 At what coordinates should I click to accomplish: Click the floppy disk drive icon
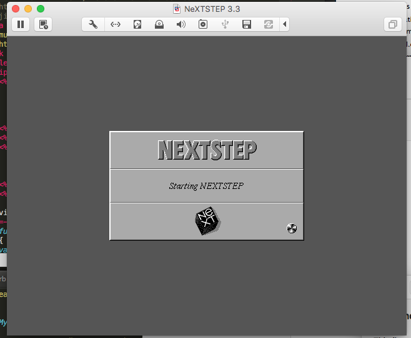(247, 24)
